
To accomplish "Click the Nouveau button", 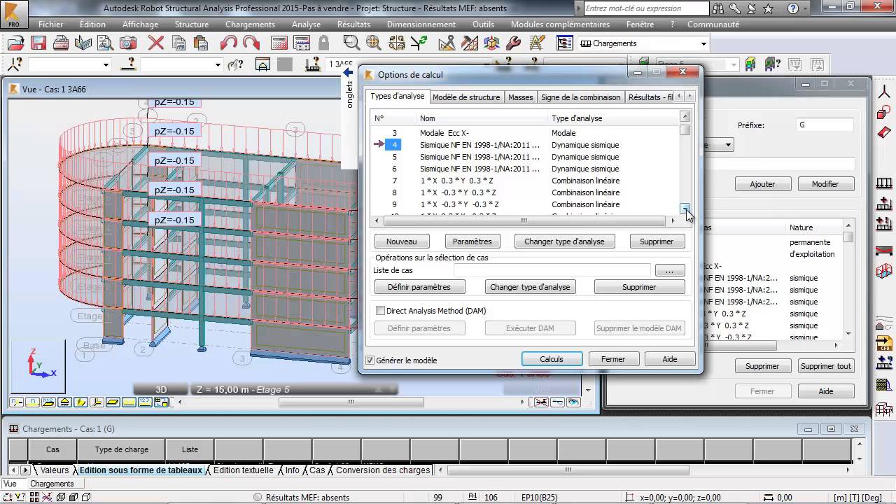I will coord(401,241).
